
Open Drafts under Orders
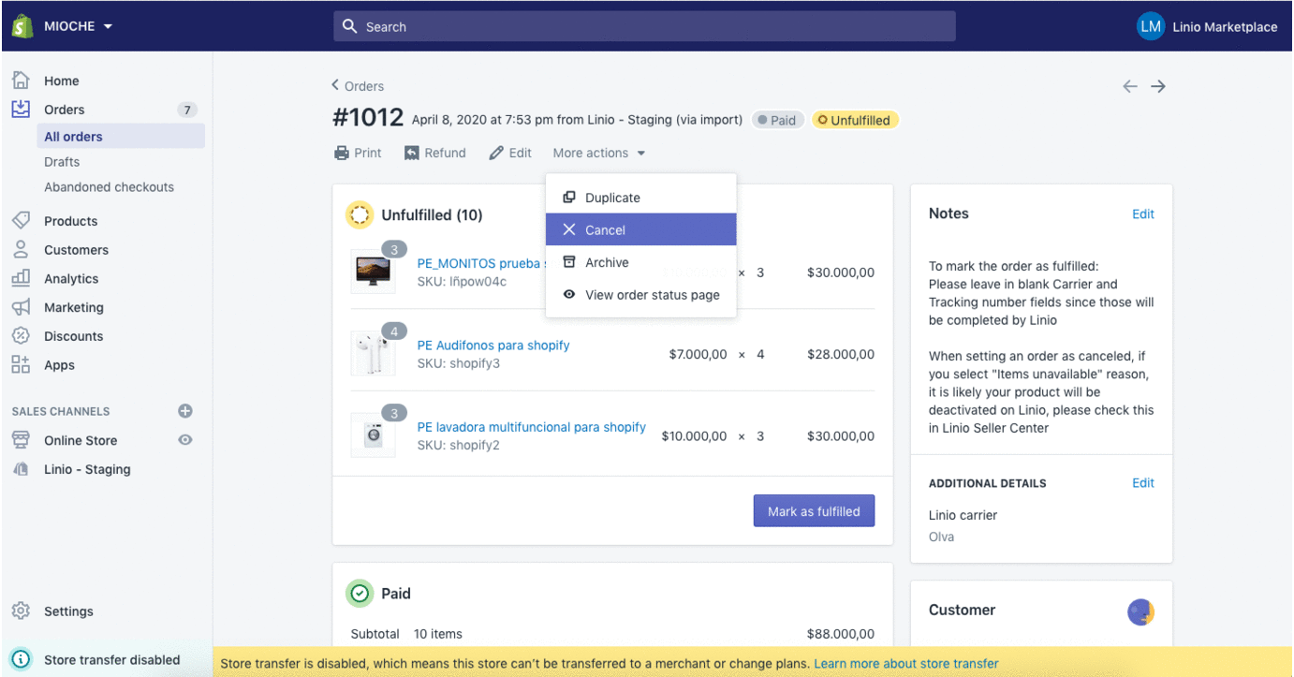coord(62,162)
